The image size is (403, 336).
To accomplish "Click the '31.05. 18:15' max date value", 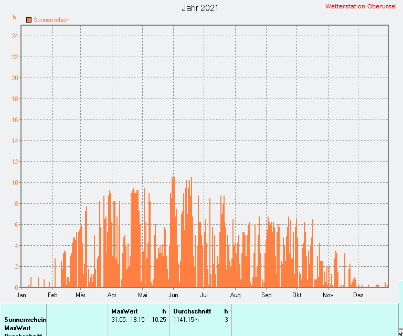I will coord(128,320).
